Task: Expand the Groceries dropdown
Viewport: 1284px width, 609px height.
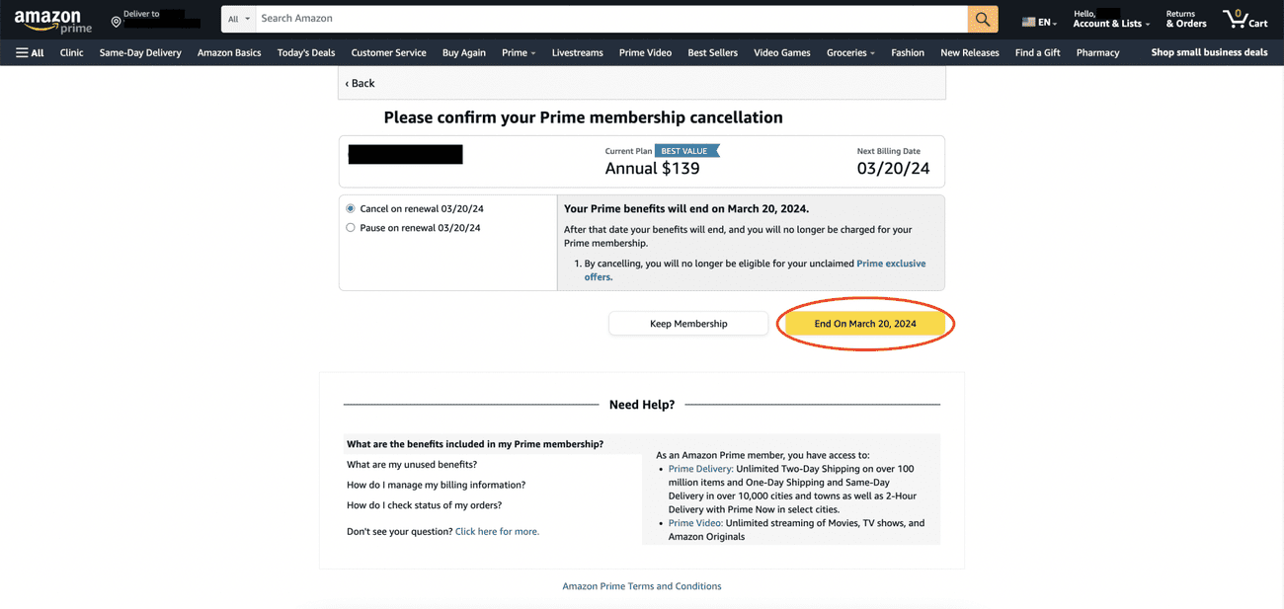Action: (x=849, y=52)
